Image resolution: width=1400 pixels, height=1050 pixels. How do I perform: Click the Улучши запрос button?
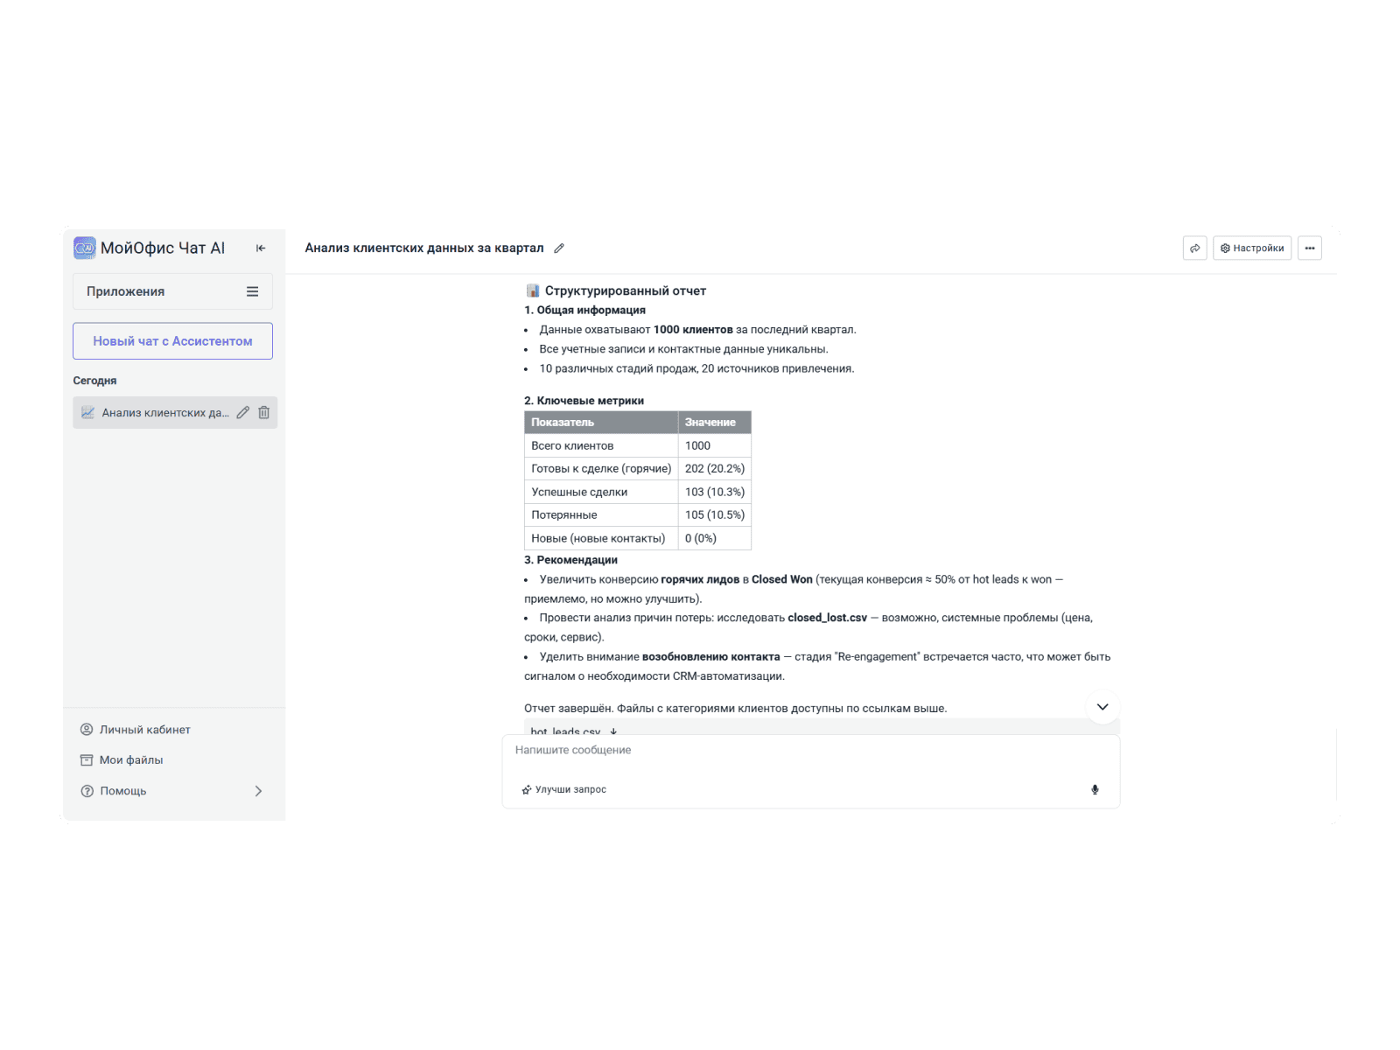click(564, 790)
